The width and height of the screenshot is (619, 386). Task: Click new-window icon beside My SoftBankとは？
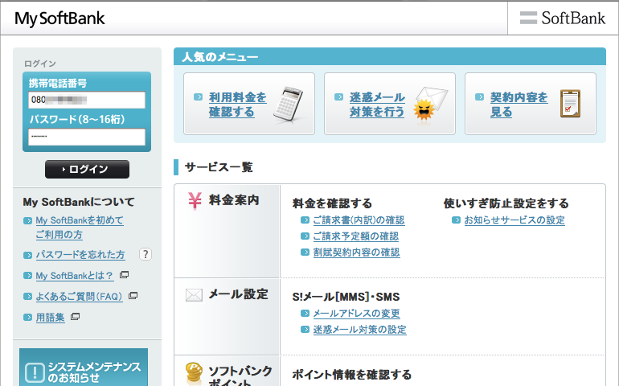(x=125, y=274)
